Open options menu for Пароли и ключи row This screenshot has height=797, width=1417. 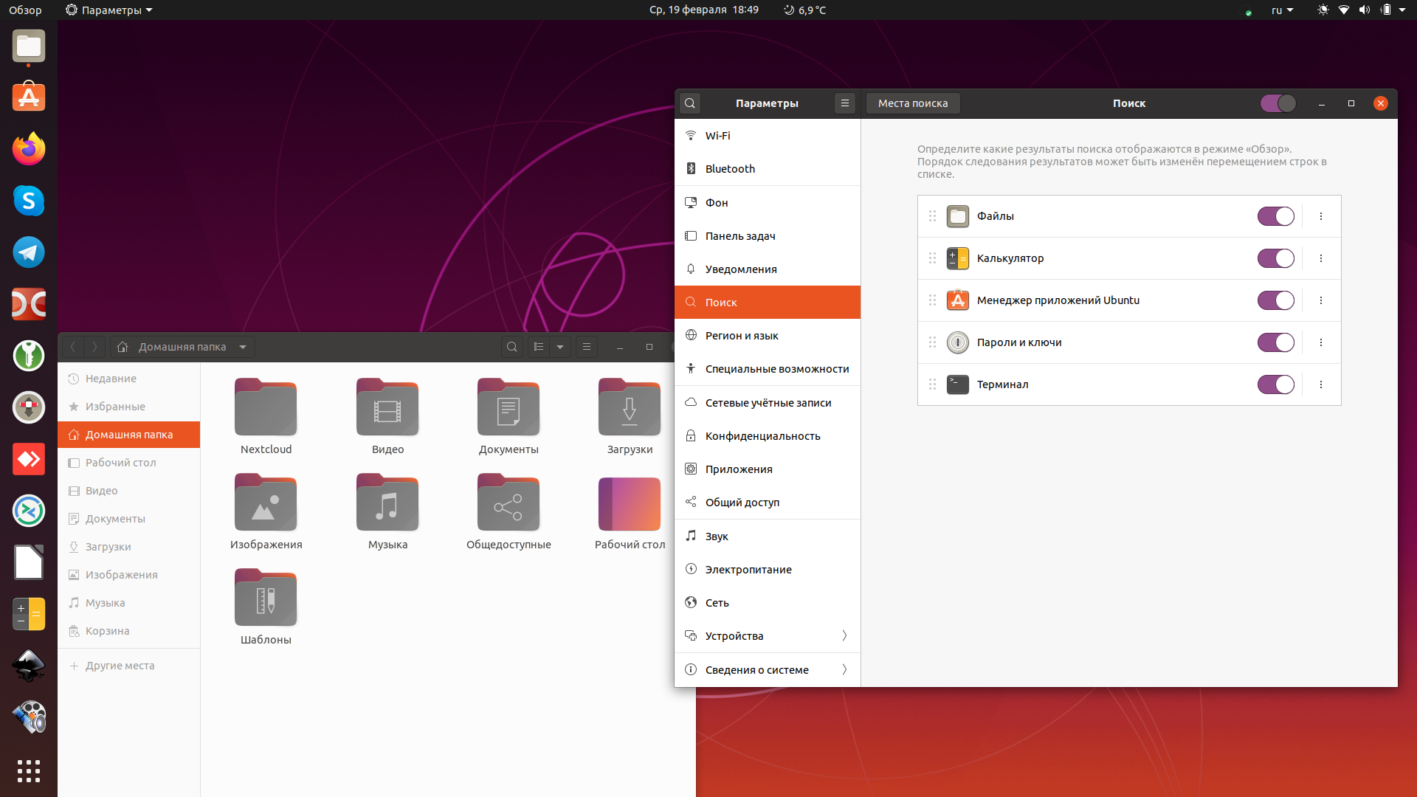[x=1321, y=342]
